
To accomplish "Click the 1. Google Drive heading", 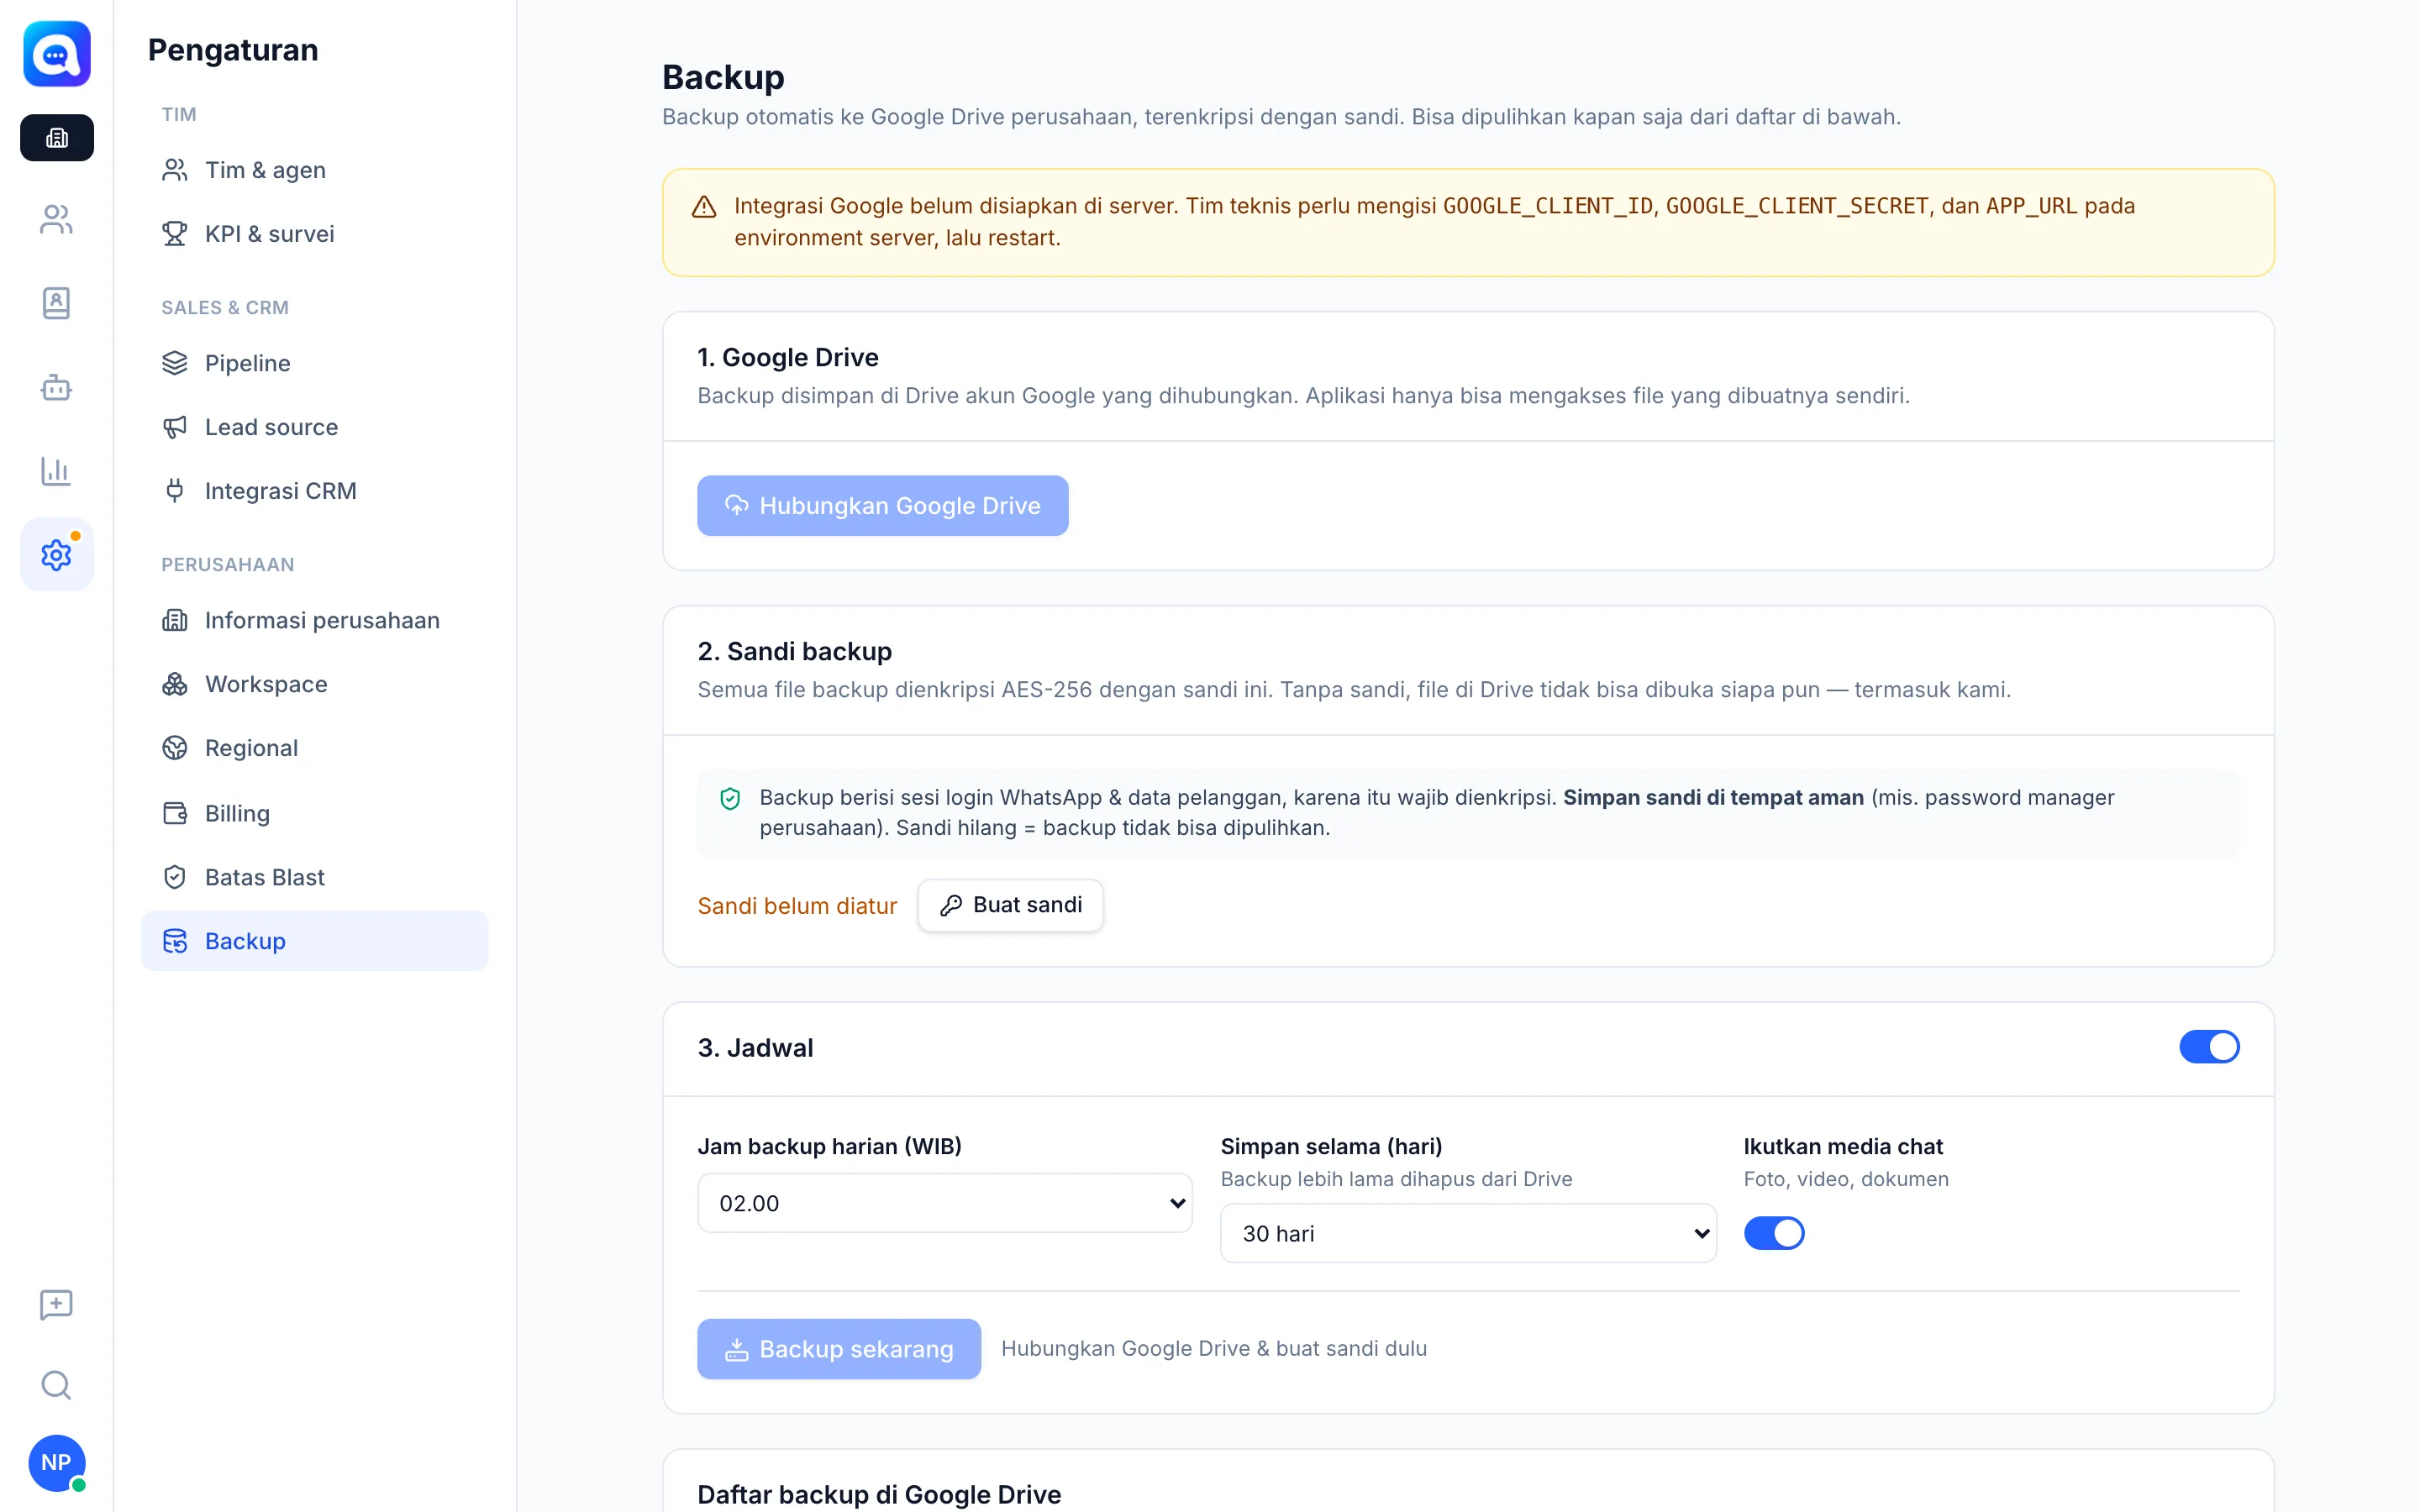I will pyautogui.click(x=788, y=357).
